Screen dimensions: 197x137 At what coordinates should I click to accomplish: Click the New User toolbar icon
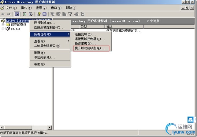(52, 14)
